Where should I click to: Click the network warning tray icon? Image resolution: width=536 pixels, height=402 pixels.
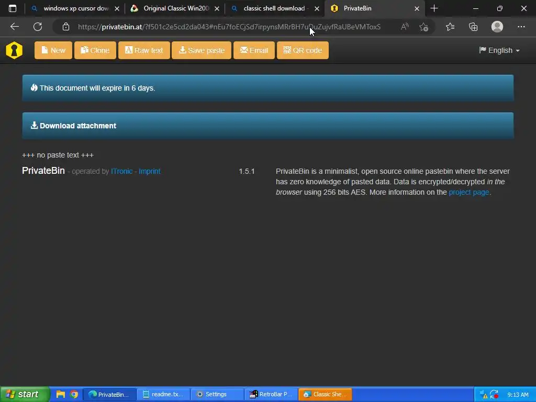[x=483, y=395]
